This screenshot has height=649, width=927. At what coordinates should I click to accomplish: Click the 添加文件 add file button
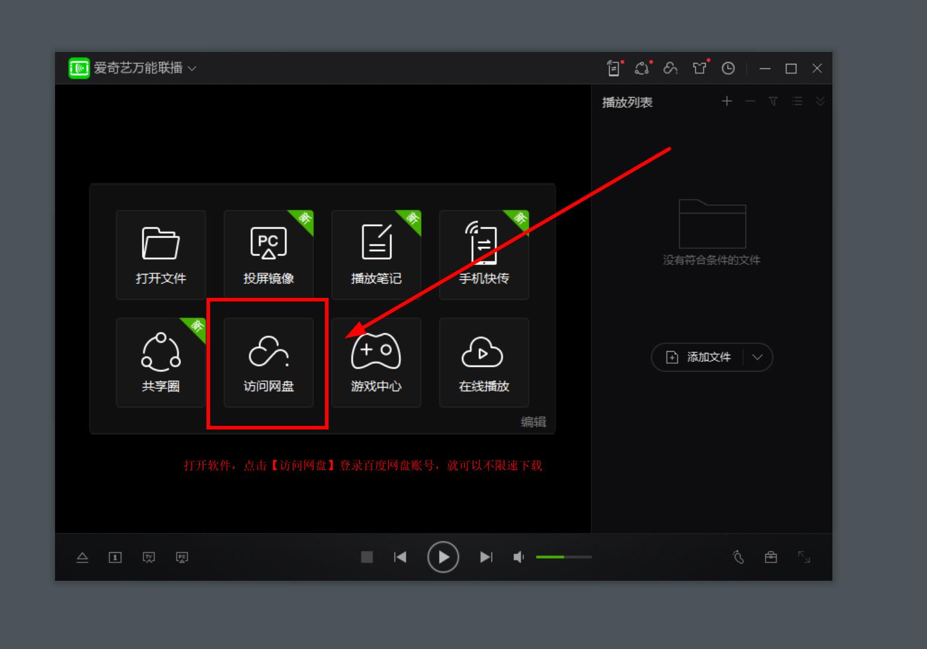pos(698,357)
